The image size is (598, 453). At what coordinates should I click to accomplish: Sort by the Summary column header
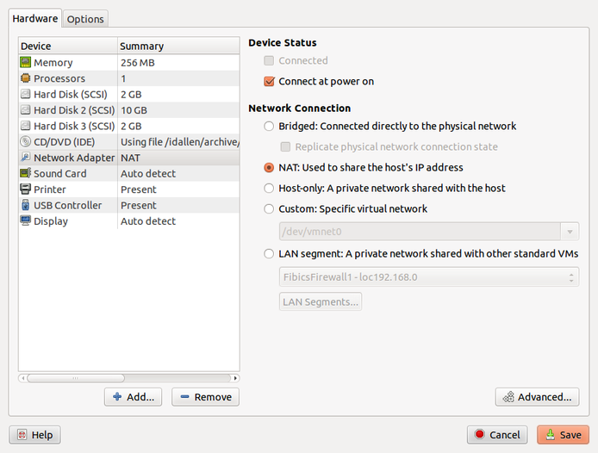(x=178, y=46)
